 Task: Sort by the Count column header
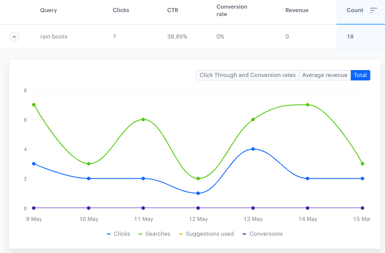coord(355,10)
